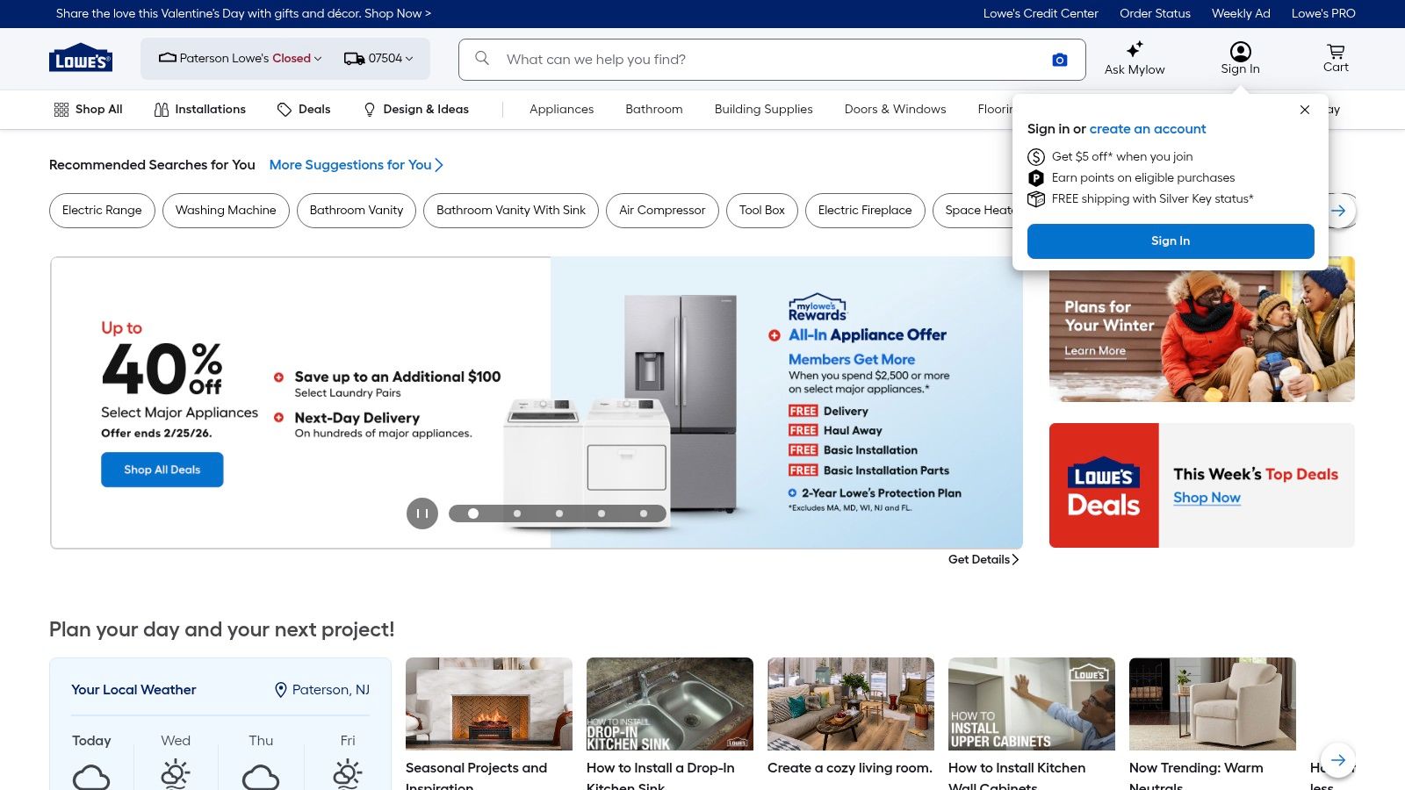The height and width of the screenshot is (790, 1405).
Task: Click Learn More on winter banner
Action: coord(1095,351)
